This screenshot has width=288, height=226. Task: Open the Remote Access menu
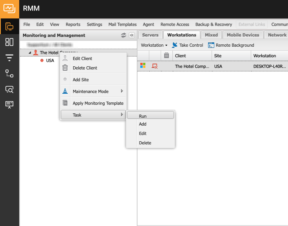point(175,24)
